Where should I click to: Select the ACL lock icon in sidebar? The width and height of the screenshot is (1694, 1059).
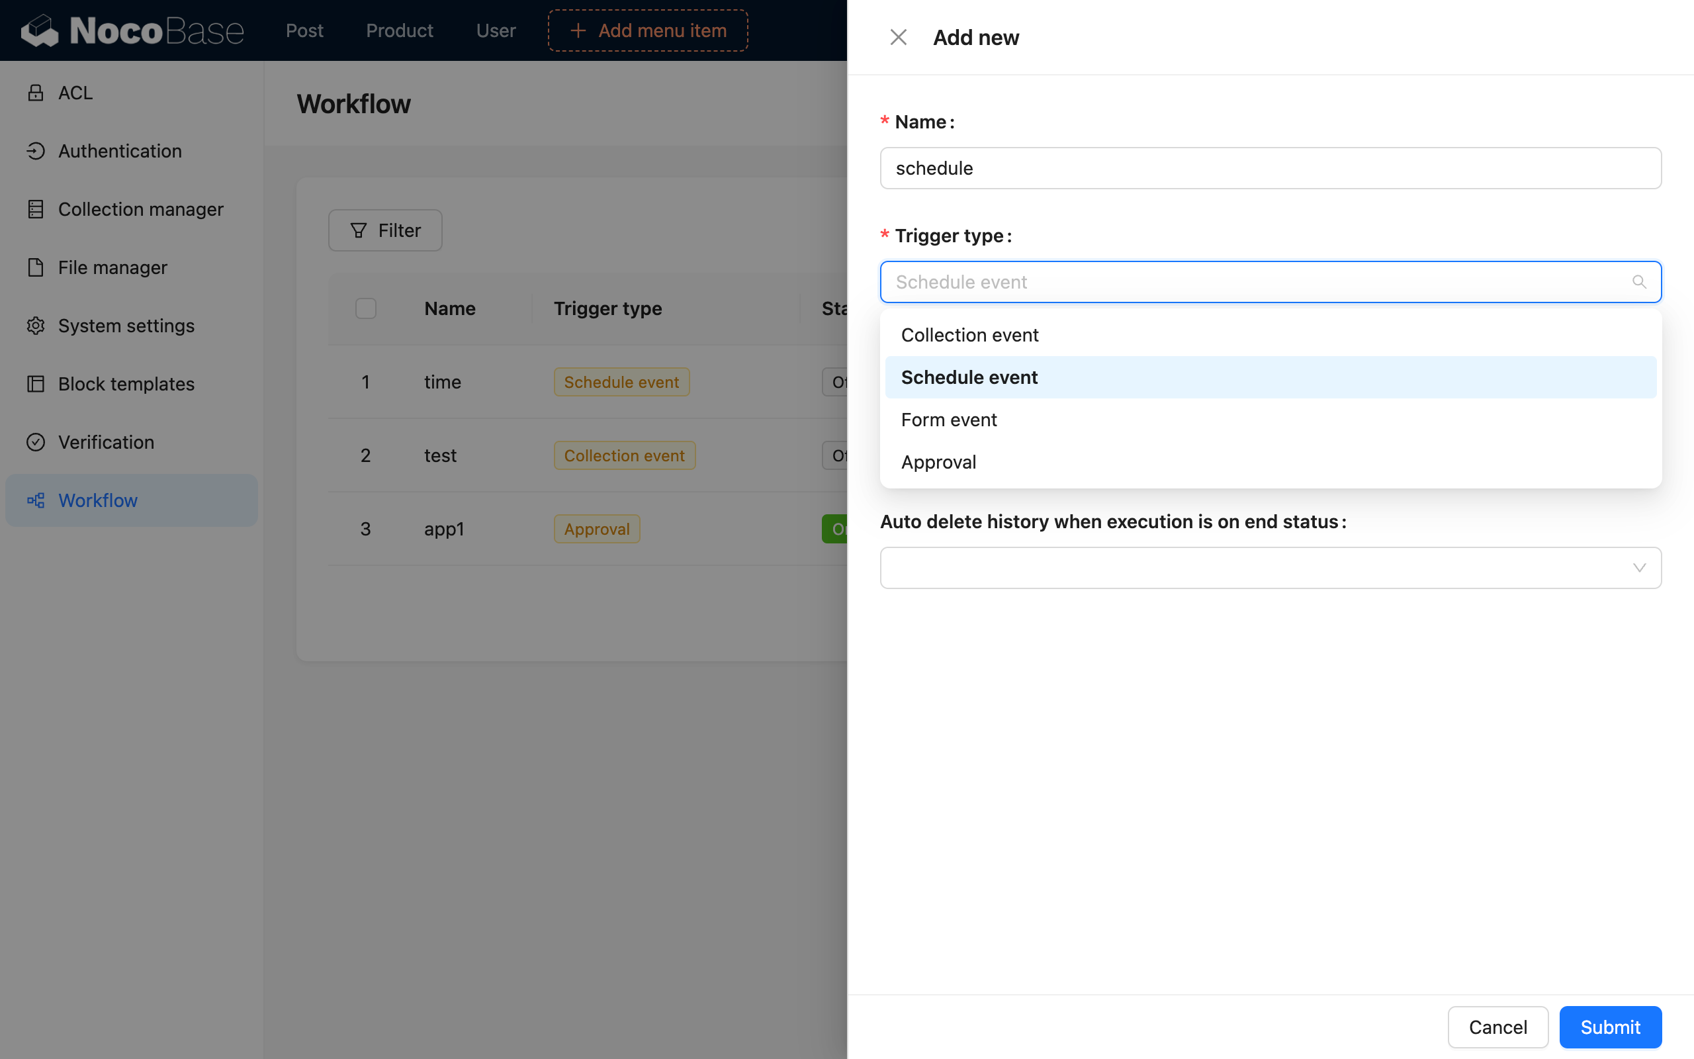click(x=36, y=92)
